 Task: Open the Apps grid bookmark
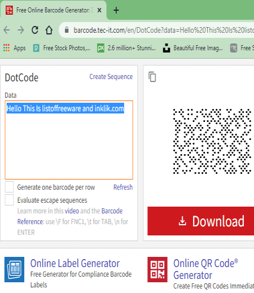coord(15,48)
